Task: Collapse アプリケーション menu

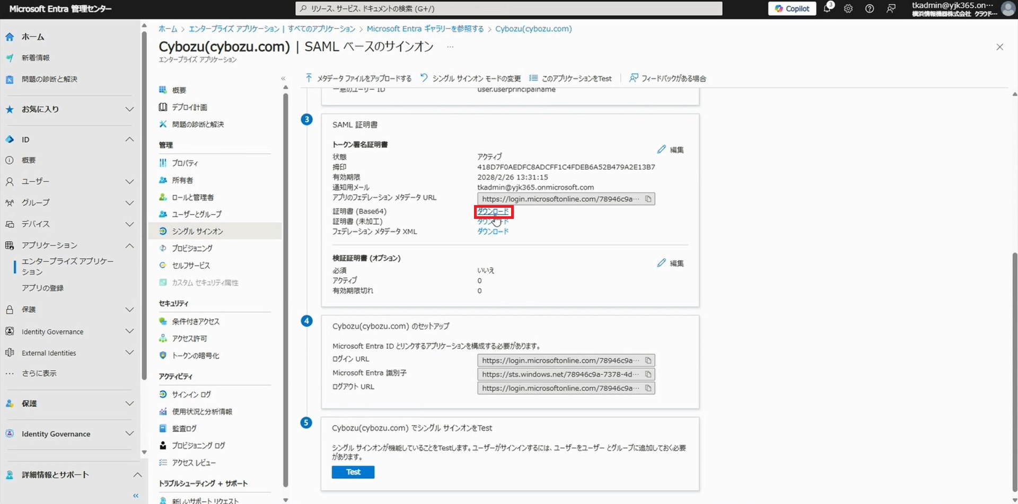Action: click(x=129, y=245)
